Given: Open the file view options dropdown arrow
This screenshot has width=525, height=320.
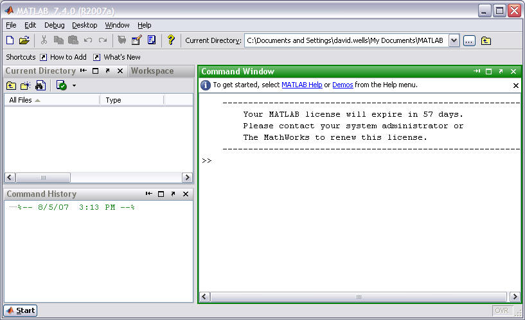Looking at the screenshot, I should [74, 85].
